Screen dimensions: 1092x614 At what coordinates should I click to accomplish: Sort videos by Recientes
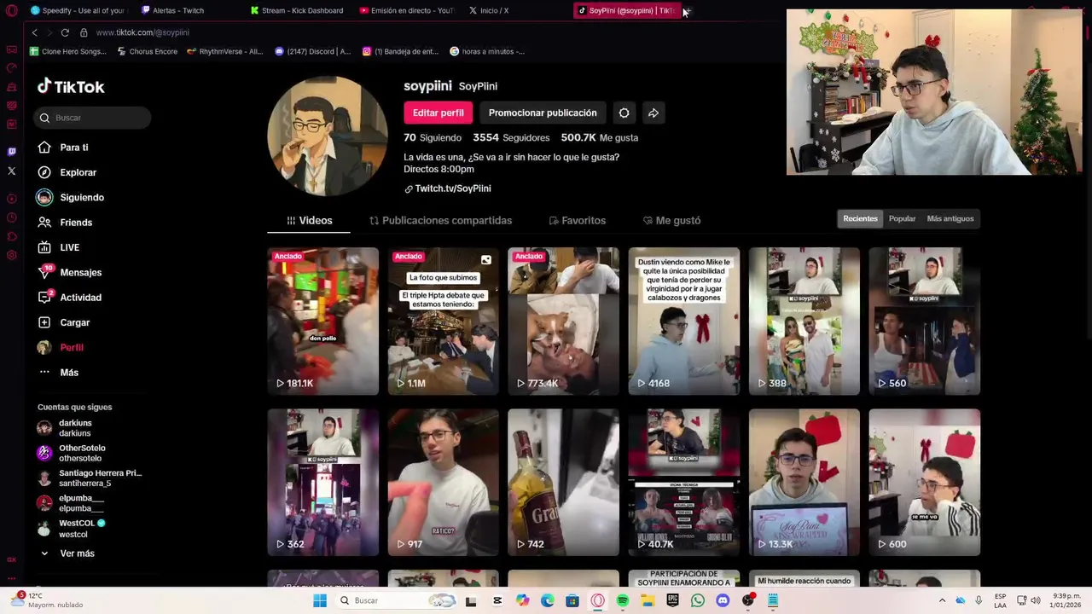pos(860,219)
